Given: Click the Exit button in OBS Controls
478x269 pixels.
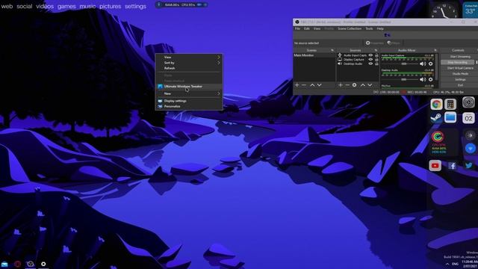Looking at the screenshot, I should pyautogui.click(x=460, y=85).
